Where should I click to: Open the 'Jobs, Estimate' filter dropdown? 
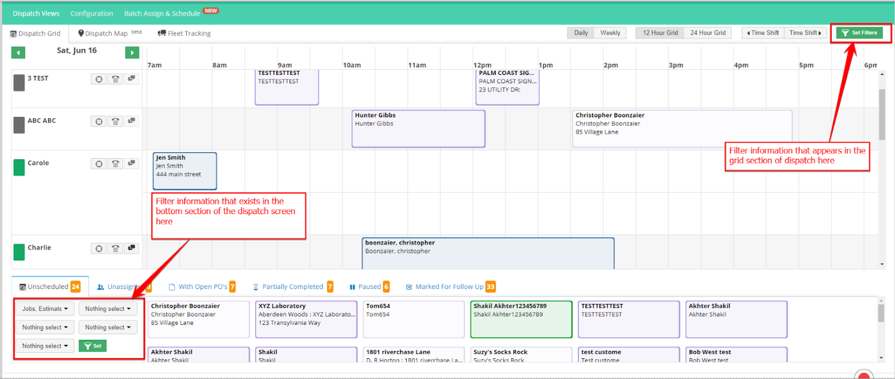click(45, 309)
